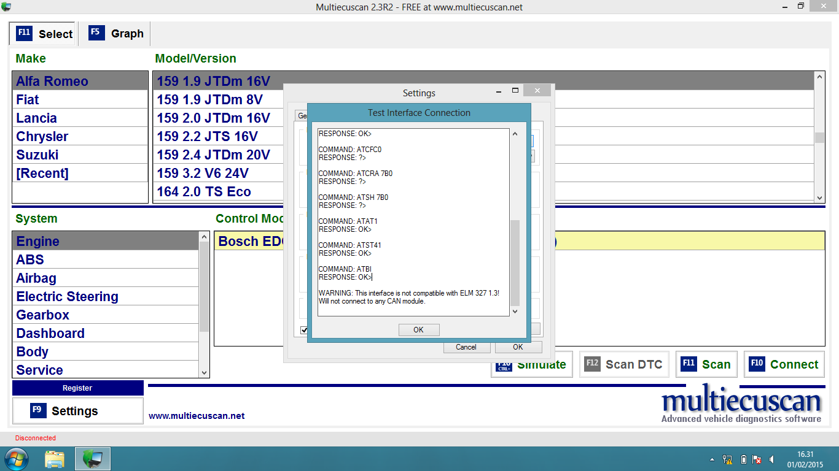Open the partially hidden 'Ge' tab in Settings

[x=302, y=115]
